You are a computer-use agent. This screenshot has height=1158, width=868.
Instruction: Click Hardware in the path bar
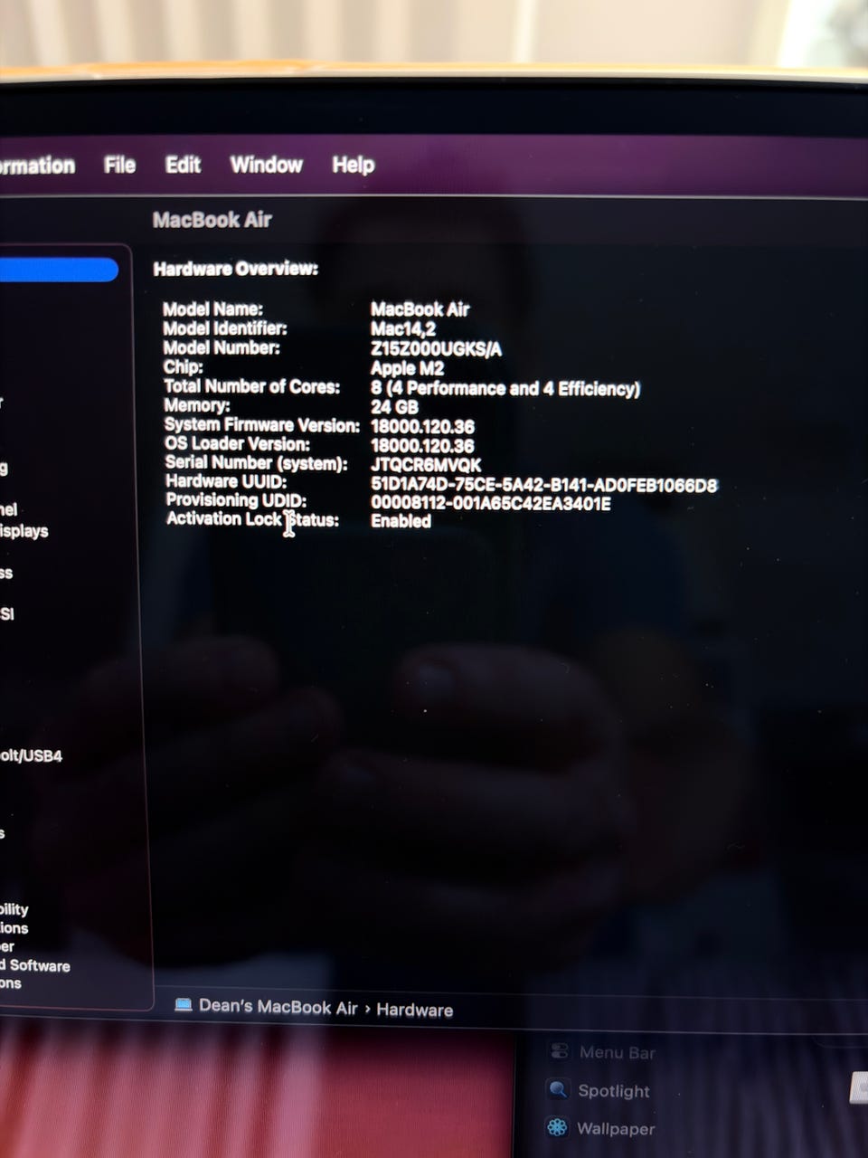pos(415,1010)
